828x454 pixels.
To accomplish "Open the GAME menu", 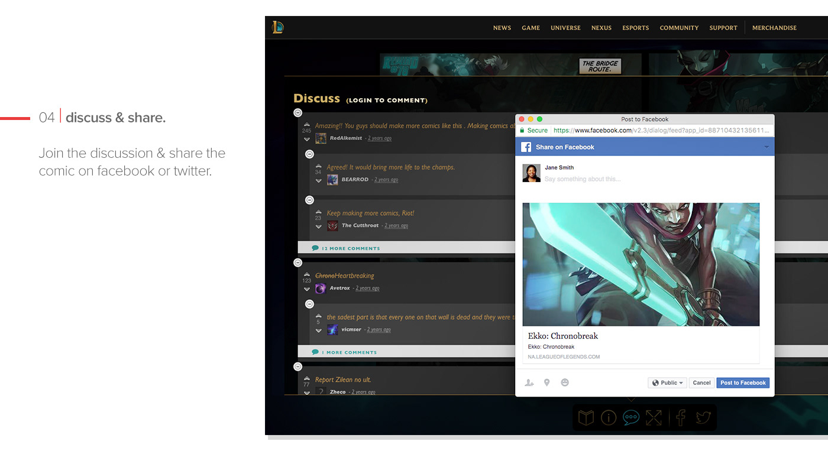I will pos(531,28).
